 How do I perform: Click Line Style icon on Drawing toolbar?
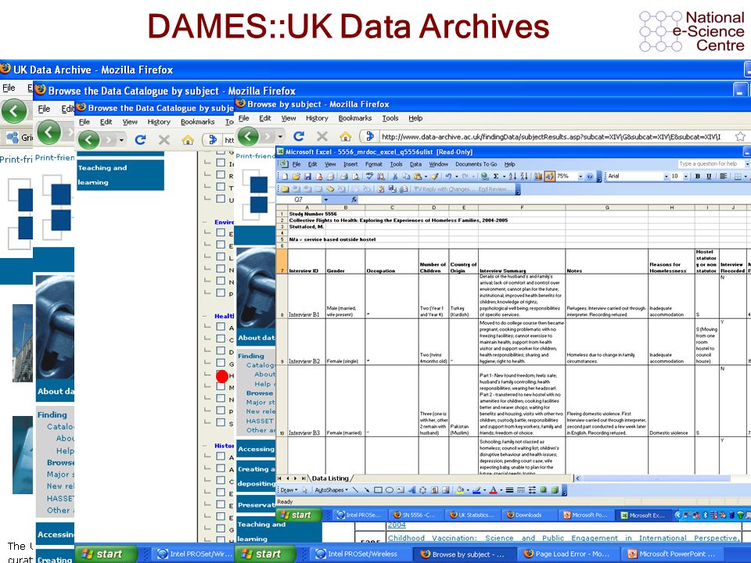509,489
